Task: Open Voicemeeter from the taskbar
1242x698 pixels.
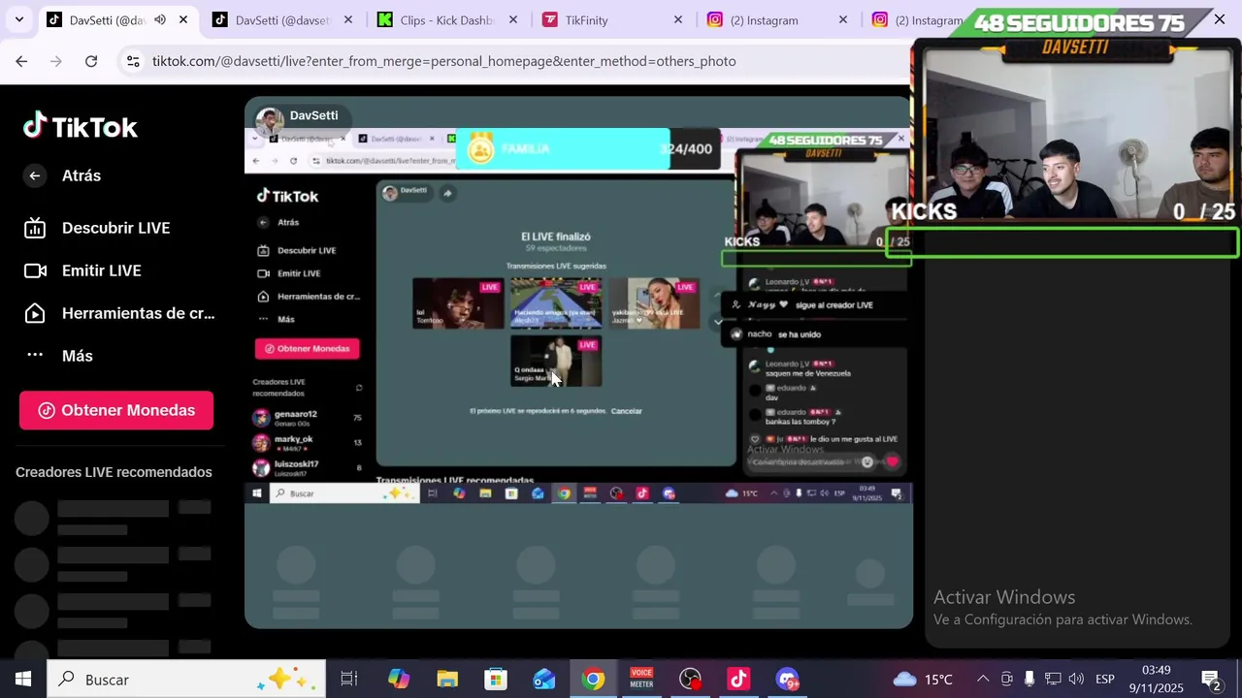Action: [641, 679]
